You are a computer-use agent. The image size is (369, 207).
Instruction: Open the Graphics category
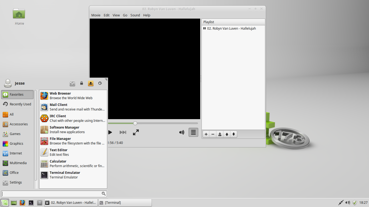pyautogui.click(x=17, y=144)
